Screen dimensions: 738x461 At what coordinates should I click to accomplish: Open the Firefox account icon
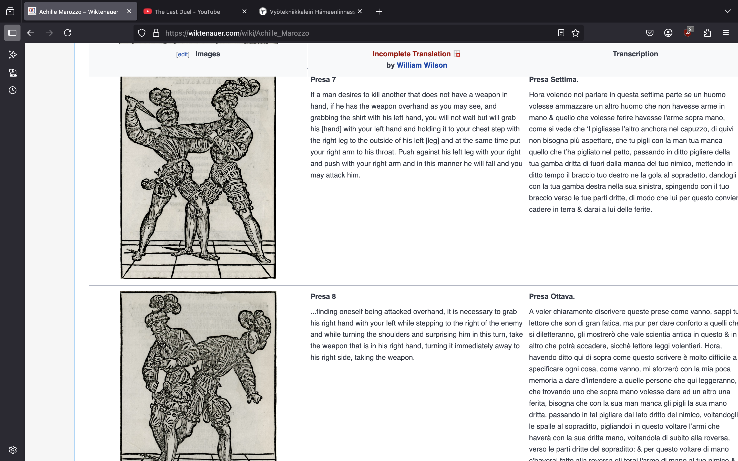pyautogui.click(x=668, y=33)
